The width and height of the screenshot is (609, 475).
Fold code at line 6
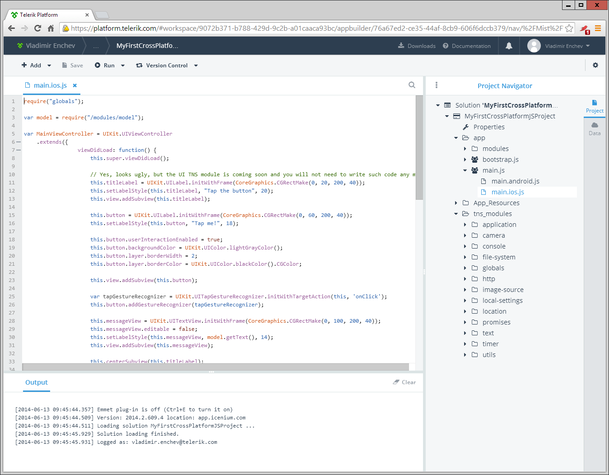[19, 142]
